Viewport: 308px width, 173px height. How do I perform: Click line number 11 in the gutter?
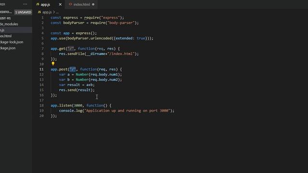pos(41,69)
